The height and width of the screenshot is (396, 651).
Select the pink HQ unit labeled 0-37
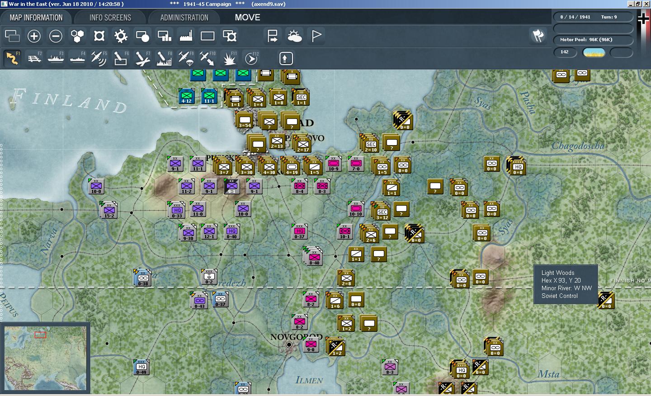coord(299,232)
